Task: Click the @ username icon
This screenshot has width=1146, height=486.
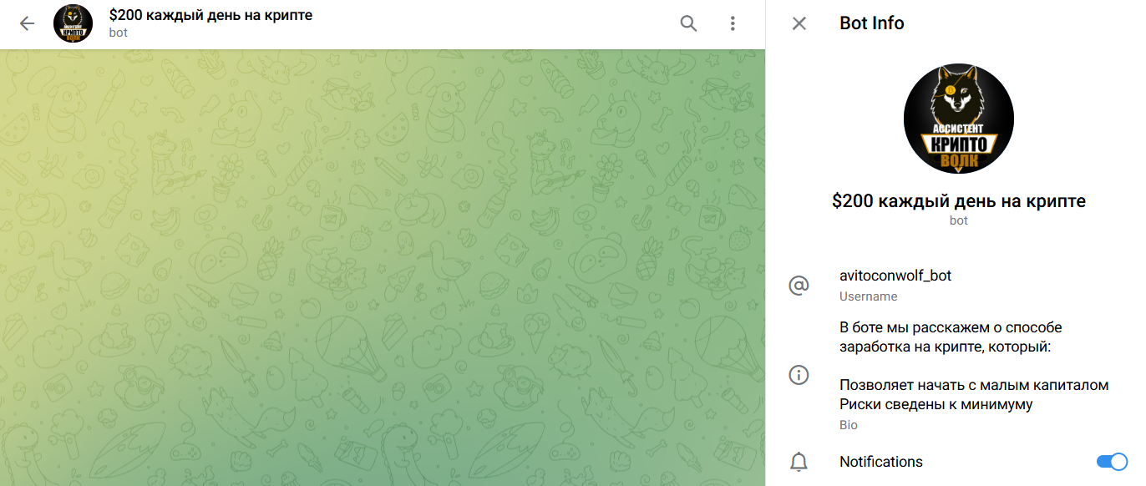Action: 799,286
